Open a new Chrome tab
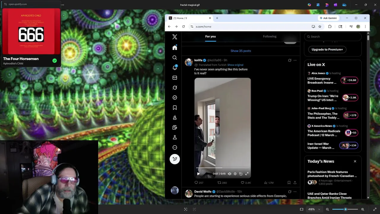The image size is (380, 214). (217, 18)
